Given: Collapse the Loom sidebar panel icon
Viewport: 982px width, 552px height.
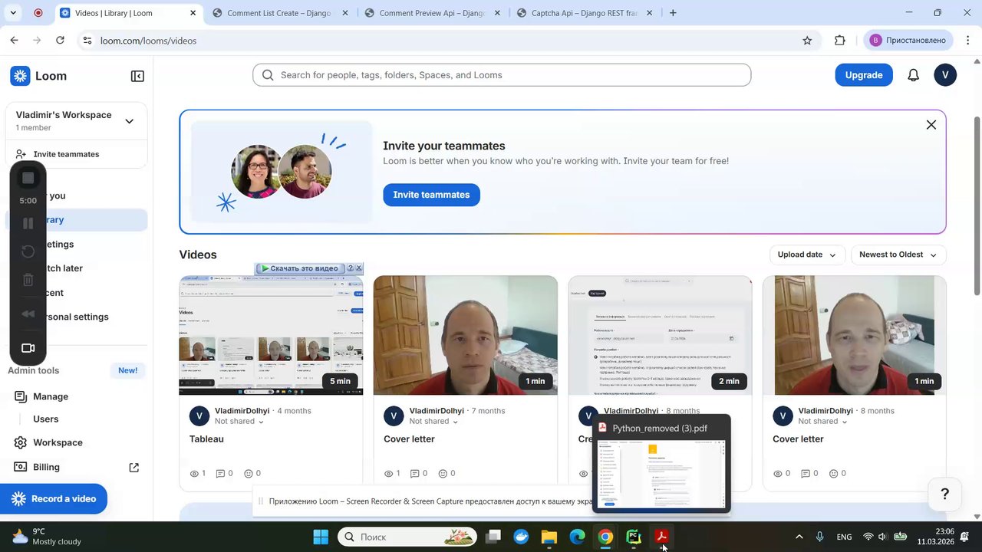Looking at the screenshot, I should (x=137, y=76).
